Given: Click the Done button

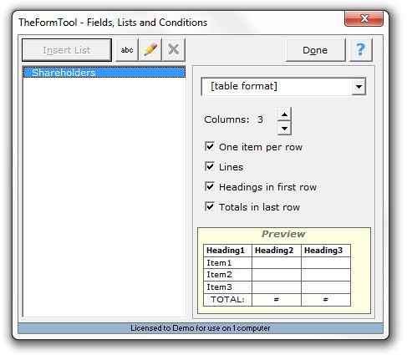Looking at the screenshot, I should pyautogui.click(x=315, y=50).
